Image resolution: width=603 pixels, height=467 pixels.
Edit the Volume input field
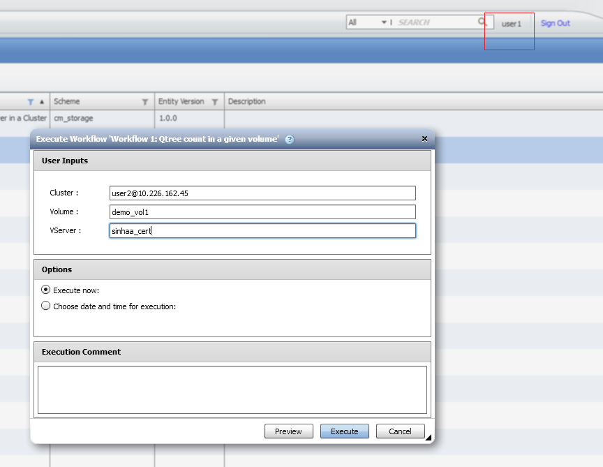[262, 212]
